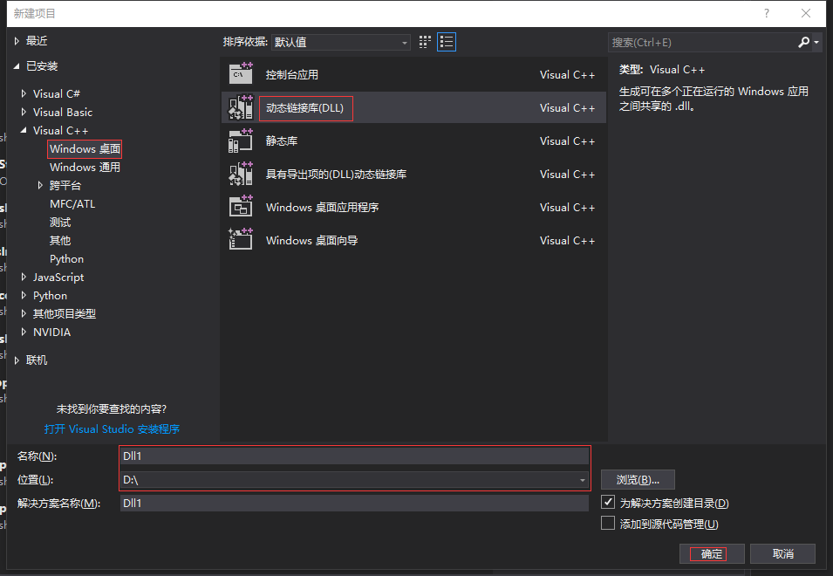Click Visual C++ language tag of 静态库 row

[567, 141]
